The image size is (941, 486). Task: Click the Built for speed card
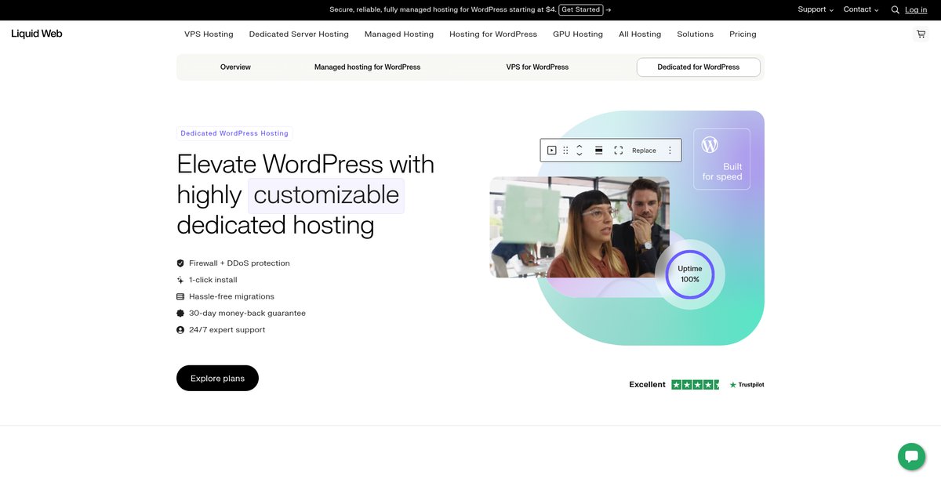[x=721, y=159]
